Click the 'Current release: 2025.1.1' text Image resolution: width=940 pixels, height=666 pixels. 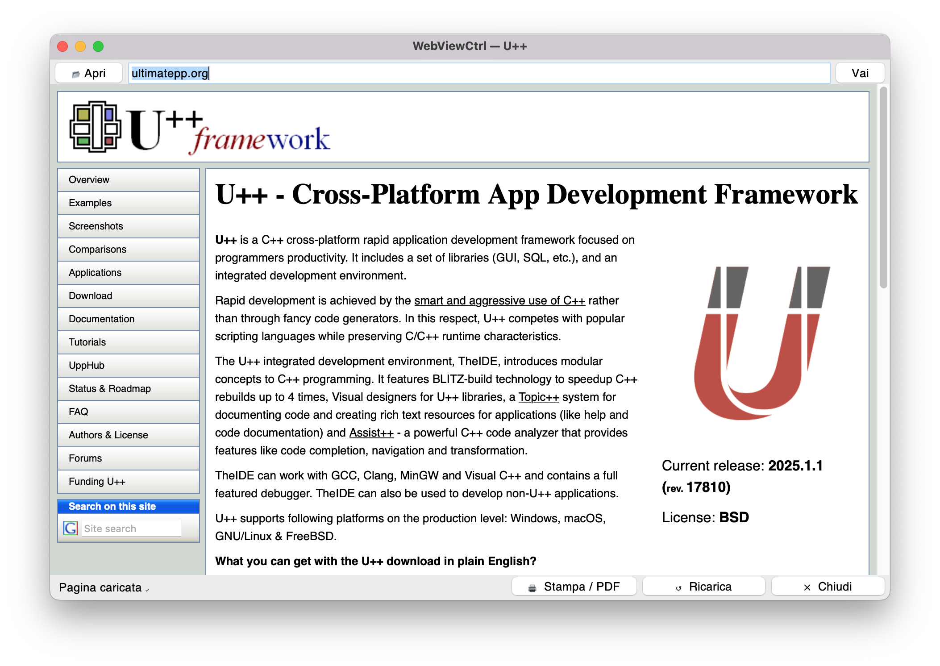click(742, 466)
